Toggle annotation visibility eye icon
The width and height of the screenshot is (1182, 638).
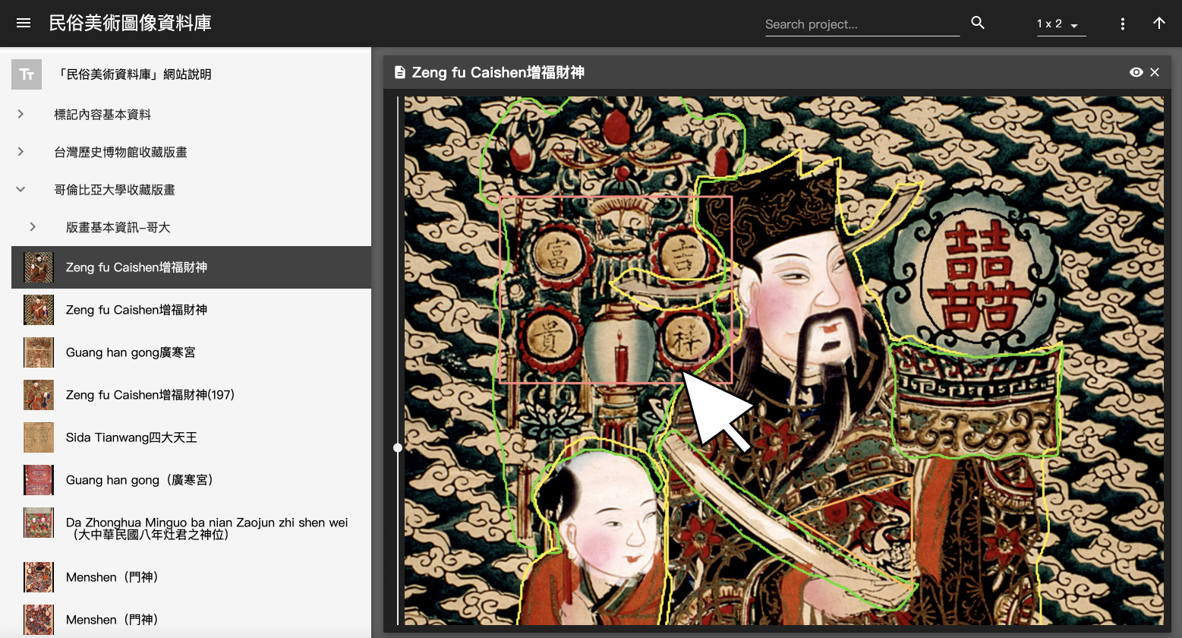coord(1136,72)
